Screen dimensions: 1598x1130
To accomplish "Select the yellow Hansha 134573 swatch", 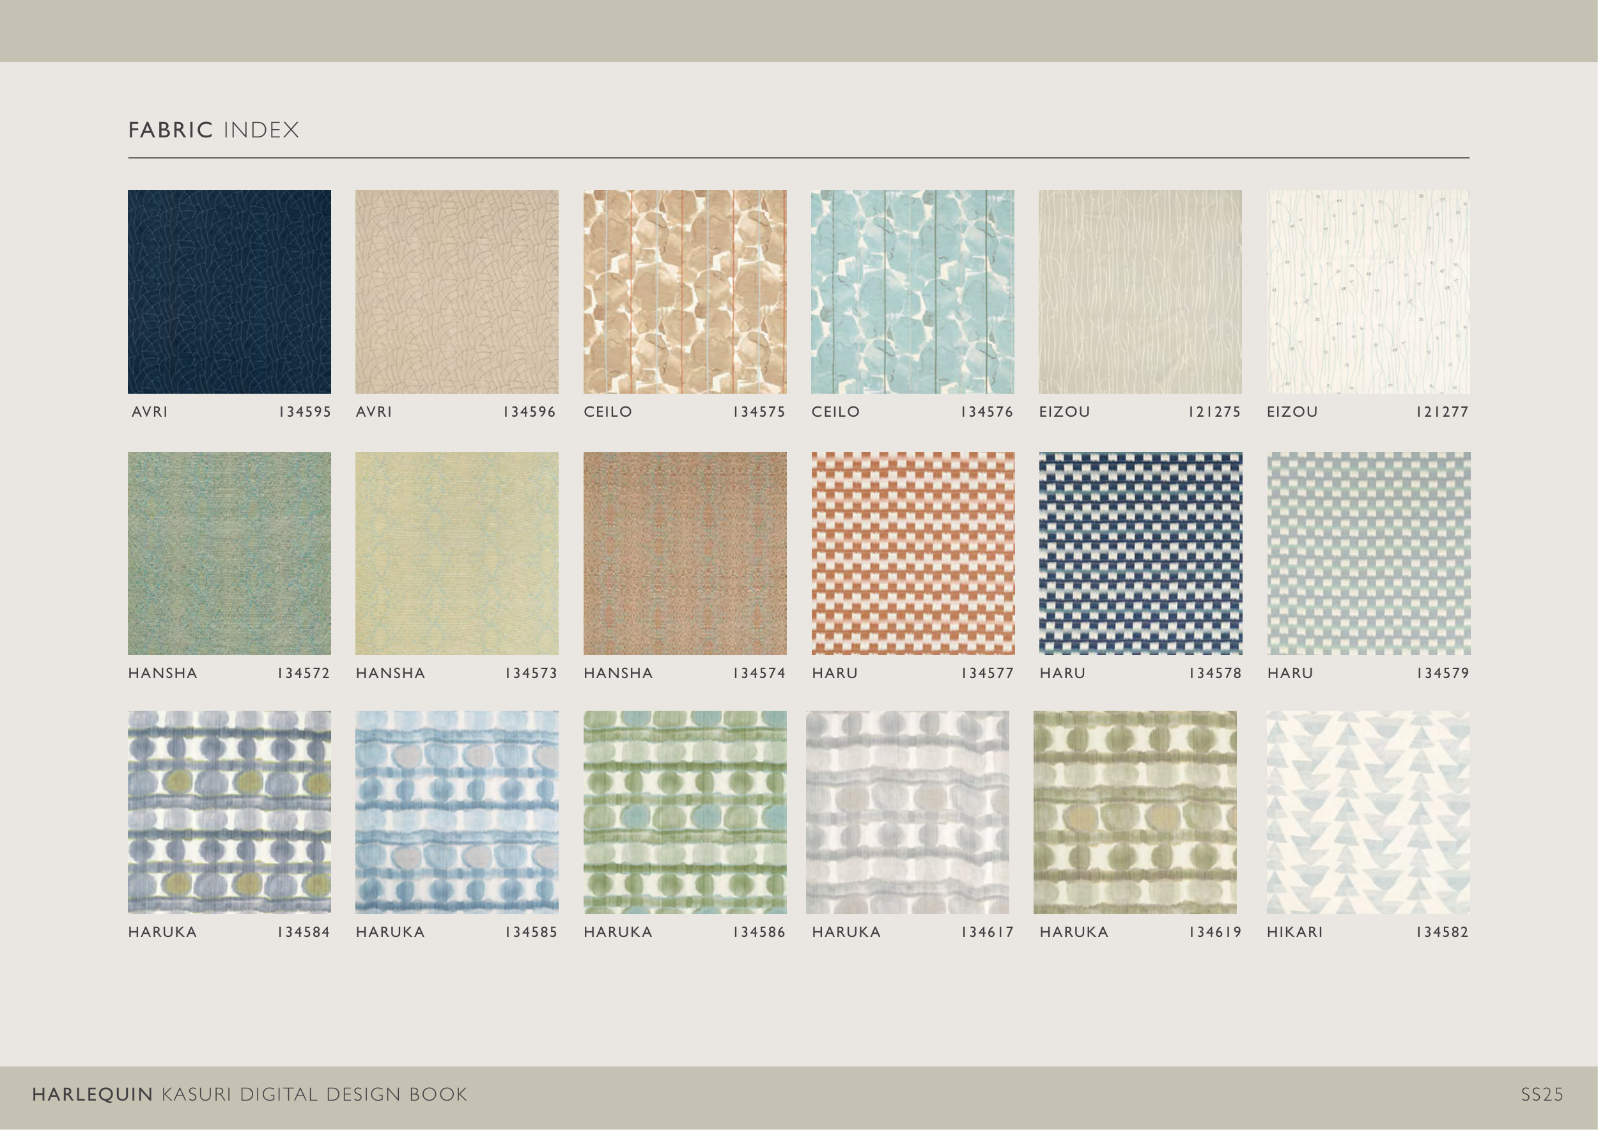I will [x=456, y=553].
